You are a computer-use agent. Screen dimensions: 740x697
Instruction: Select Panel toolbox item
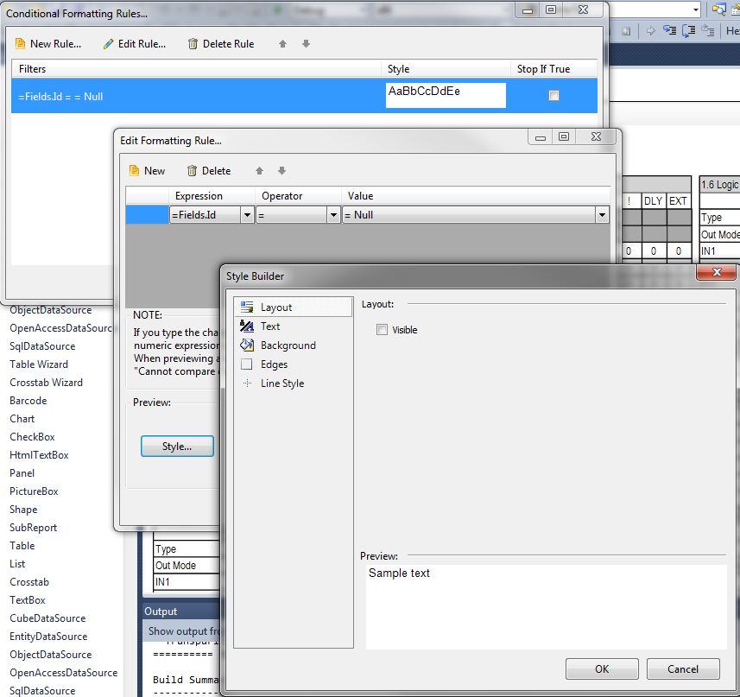pos(22,473)
